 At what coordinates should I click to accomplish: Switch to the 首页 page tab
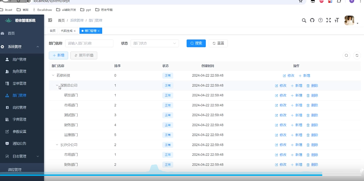[53, 31]
